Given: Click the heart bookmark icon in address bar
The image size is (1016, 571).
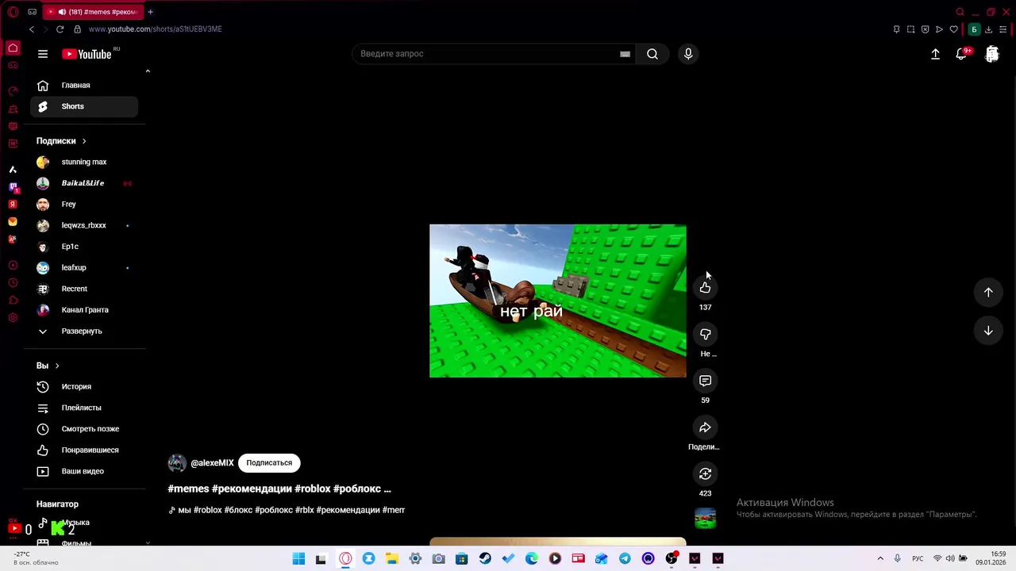Looking at the screenshot, I should click(x=953, y=29).
